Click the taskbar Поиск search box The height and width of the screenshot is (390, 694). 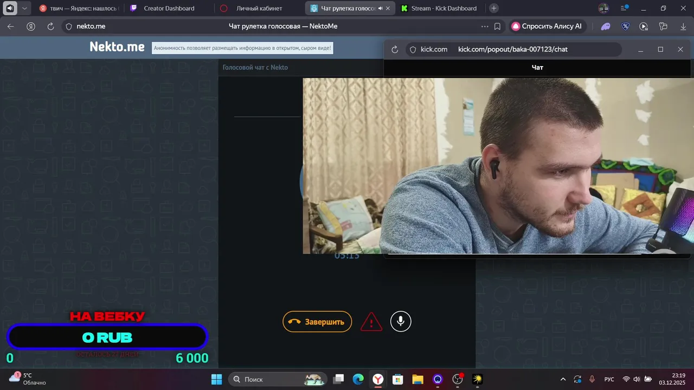tap(278, 379)
